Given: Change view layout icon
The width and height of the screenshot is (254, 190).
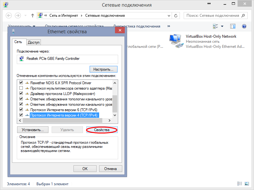Looking at the screenshot, I should coord(215,26).
